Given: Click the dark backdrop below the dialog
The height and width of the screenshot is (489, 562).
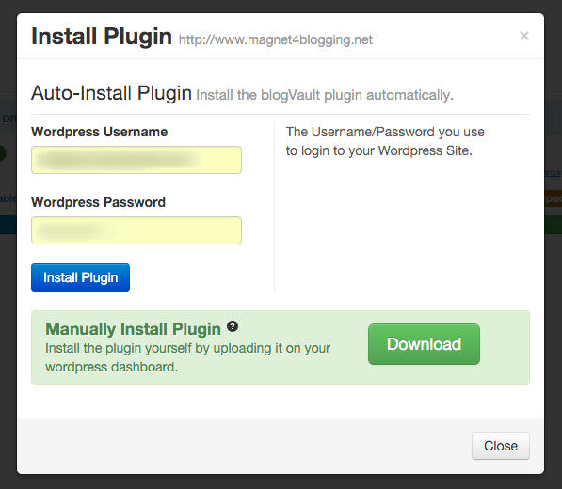Looking at the screenshot, I should (281, 482).
